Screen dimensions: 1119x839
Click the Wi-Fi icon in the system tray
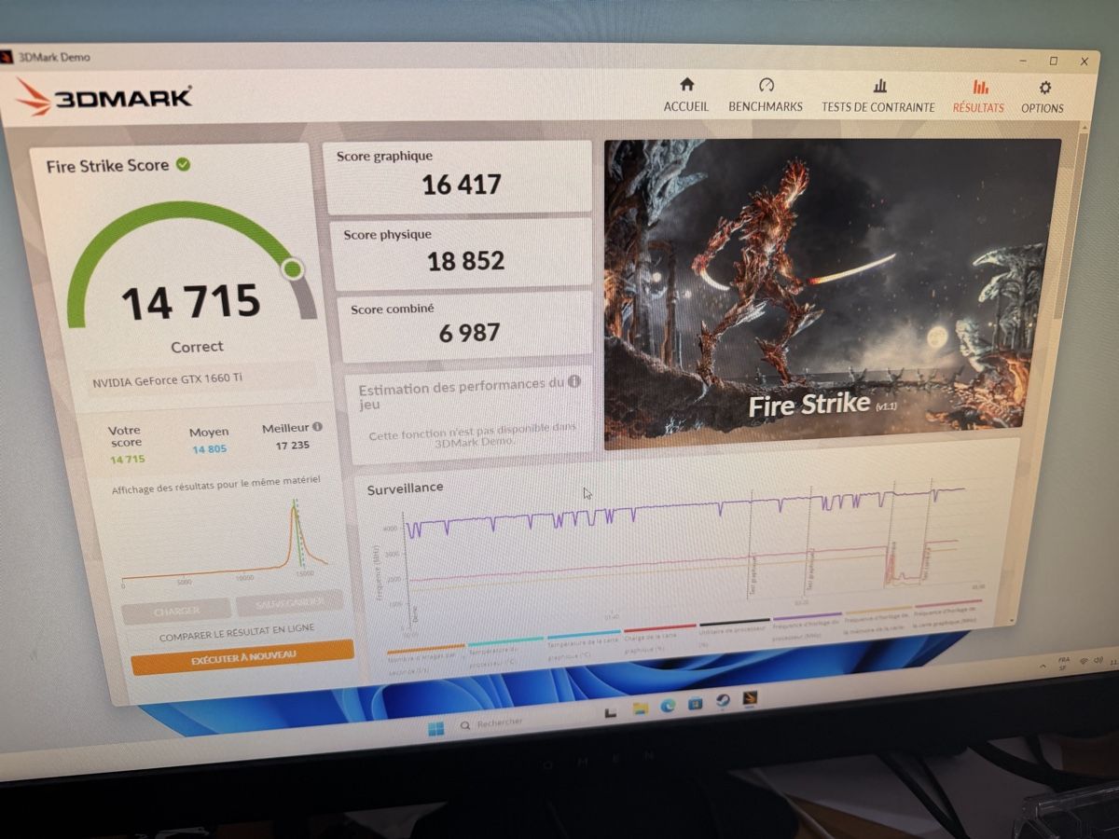pyautogui.click(x=1083, y=661)
